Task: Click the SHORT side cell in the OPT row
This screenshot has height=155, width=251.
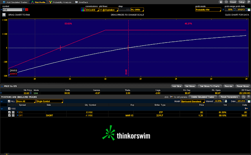Action: [49, 116]
